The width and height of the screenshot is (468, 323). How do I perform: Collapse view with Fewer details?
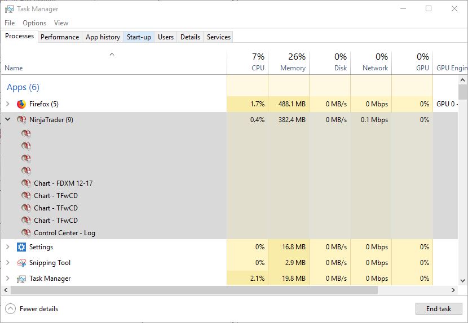pos(32,309)
